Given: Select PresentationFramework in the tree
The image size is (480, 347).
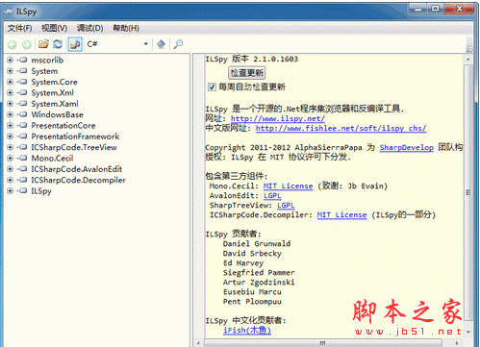Looking at the screenshot, I should pos(75,136).
